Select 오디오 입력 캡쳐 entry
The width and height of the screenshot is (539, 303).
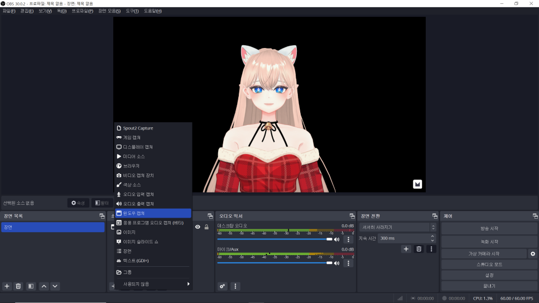153,194
